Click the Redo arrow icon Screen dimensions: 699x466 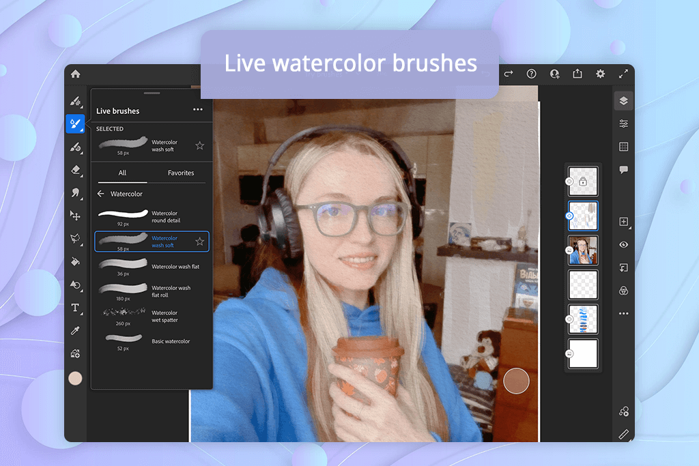coord(508,74)
